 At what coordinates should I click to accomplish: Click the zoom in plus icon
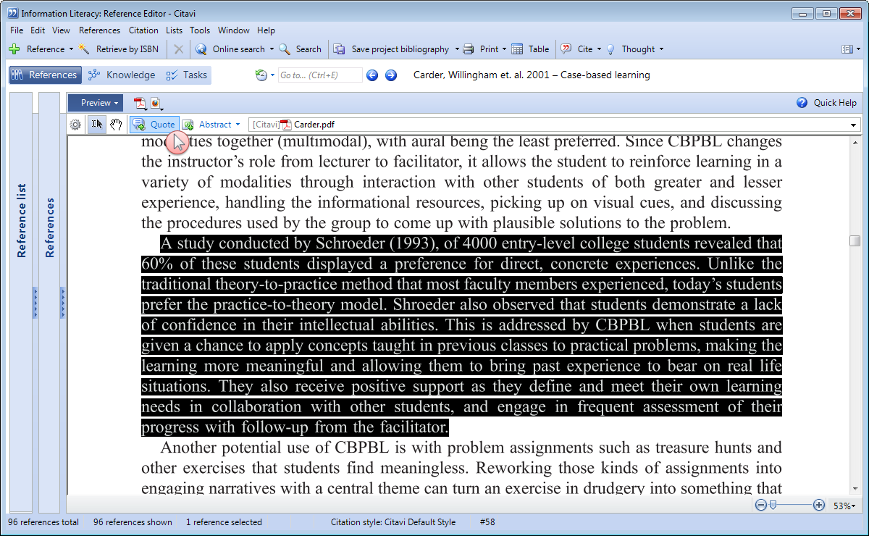tap(819, 506)
